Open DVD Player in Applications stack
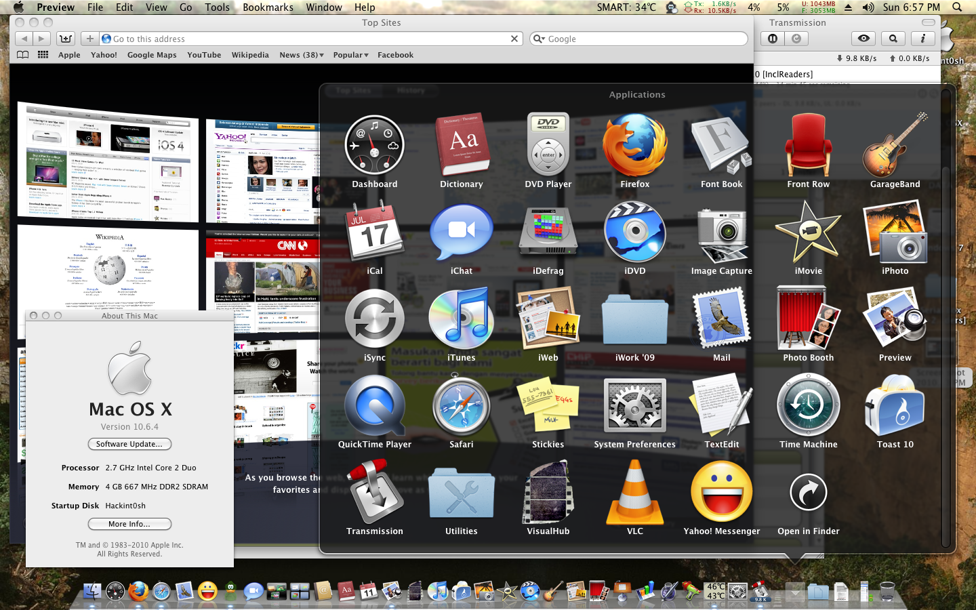976x610 pixels. 548,146
